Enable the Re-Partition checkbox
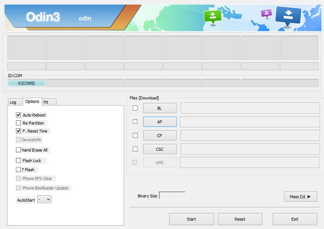The image size is (324, 229). 18,123
